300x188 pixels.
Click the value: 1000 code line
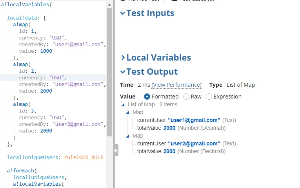coord(36,51)
